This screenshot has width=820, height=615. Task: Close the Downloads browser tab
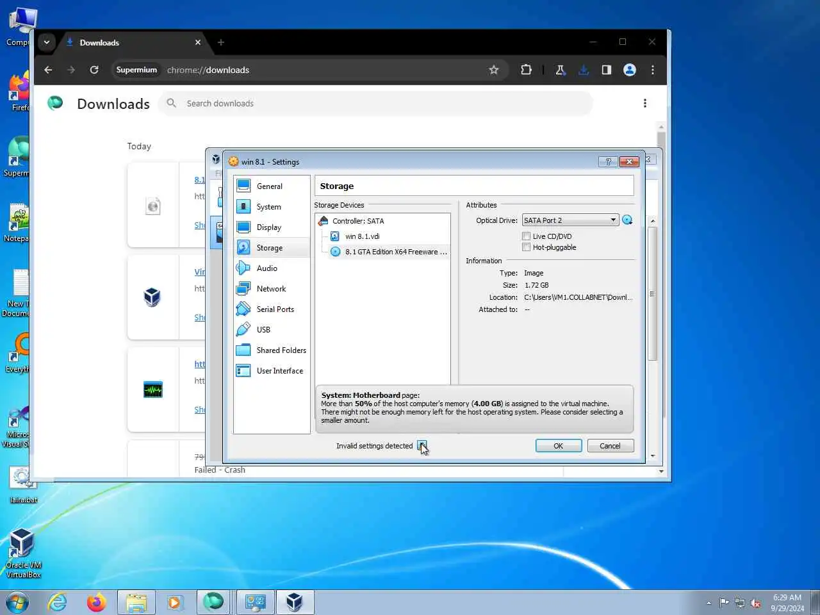point(198,42)
